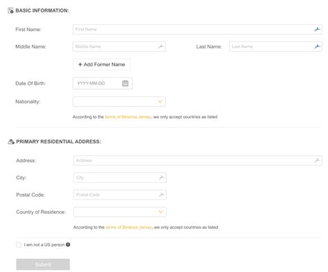Focus the Last Name input field
Viewport: 328px width, 272px height.
tap(275, 46)
